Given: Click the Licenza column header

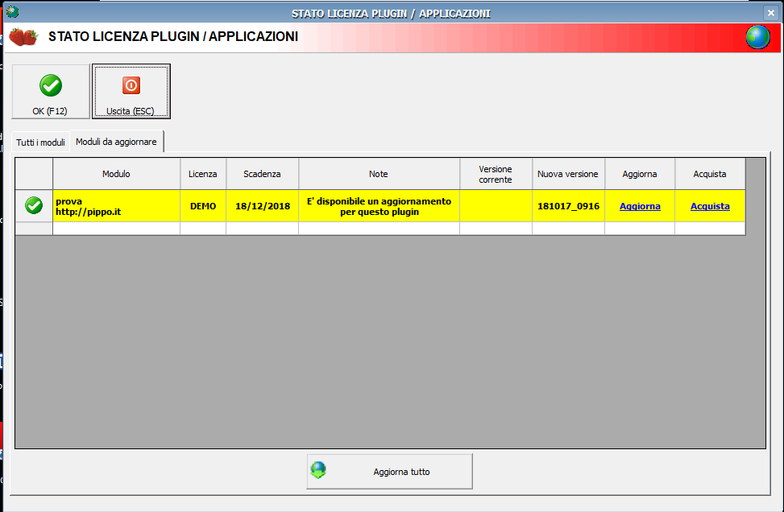Looking at the screenshot, I should click(x=203, y=174).
